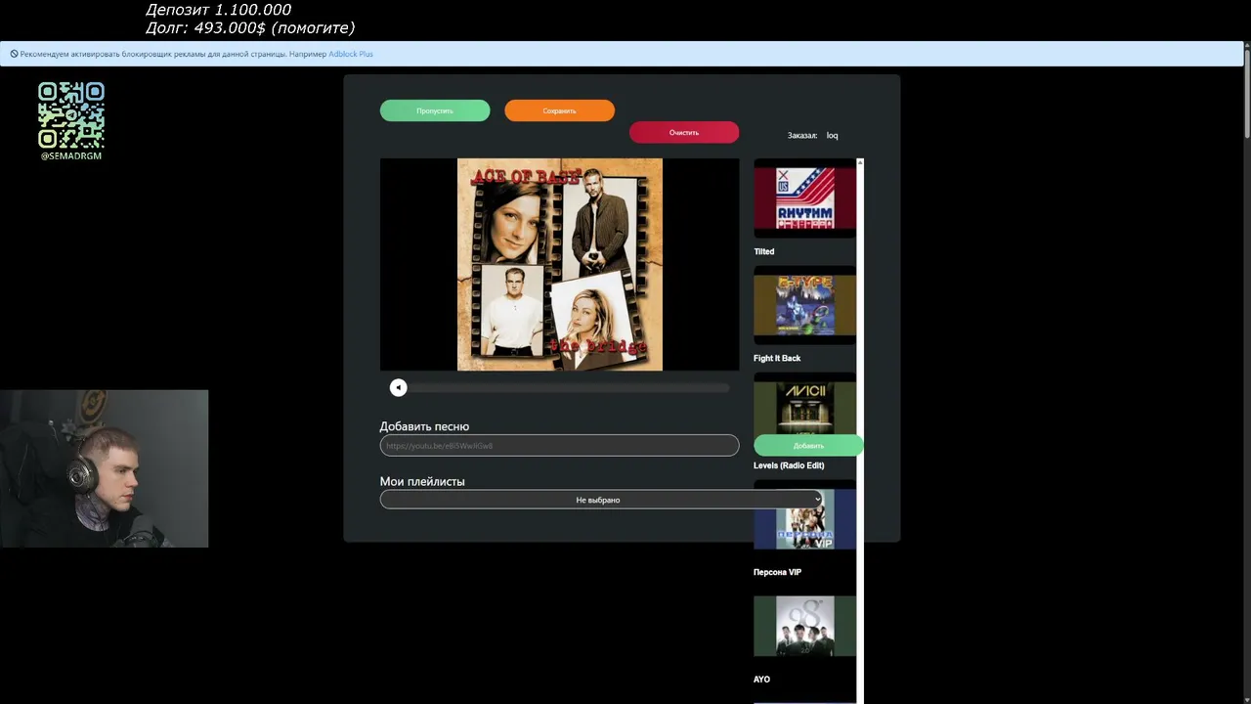1251x704 pixels.
Task: Click the Fight It Back title
Action: 777,359
